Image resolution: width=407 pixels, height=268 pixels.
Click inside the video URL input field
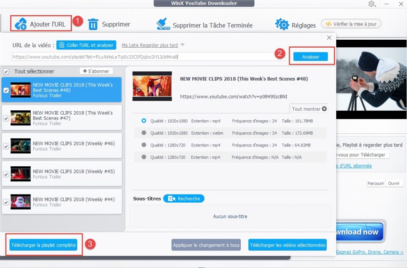[143, 57]
